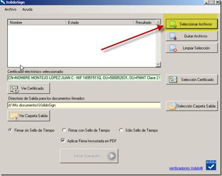Open the Archivo menu
Screen dimensions: 222x176
[x=11, y=9]
